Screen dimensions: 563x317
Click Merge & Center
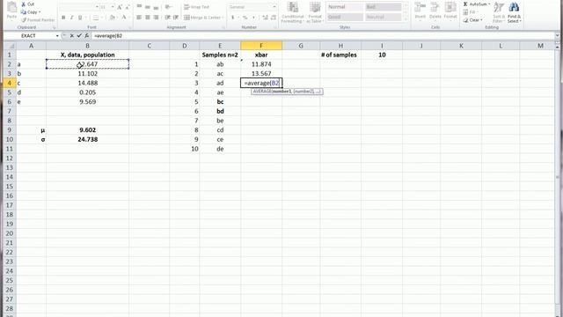click(203, 18)
